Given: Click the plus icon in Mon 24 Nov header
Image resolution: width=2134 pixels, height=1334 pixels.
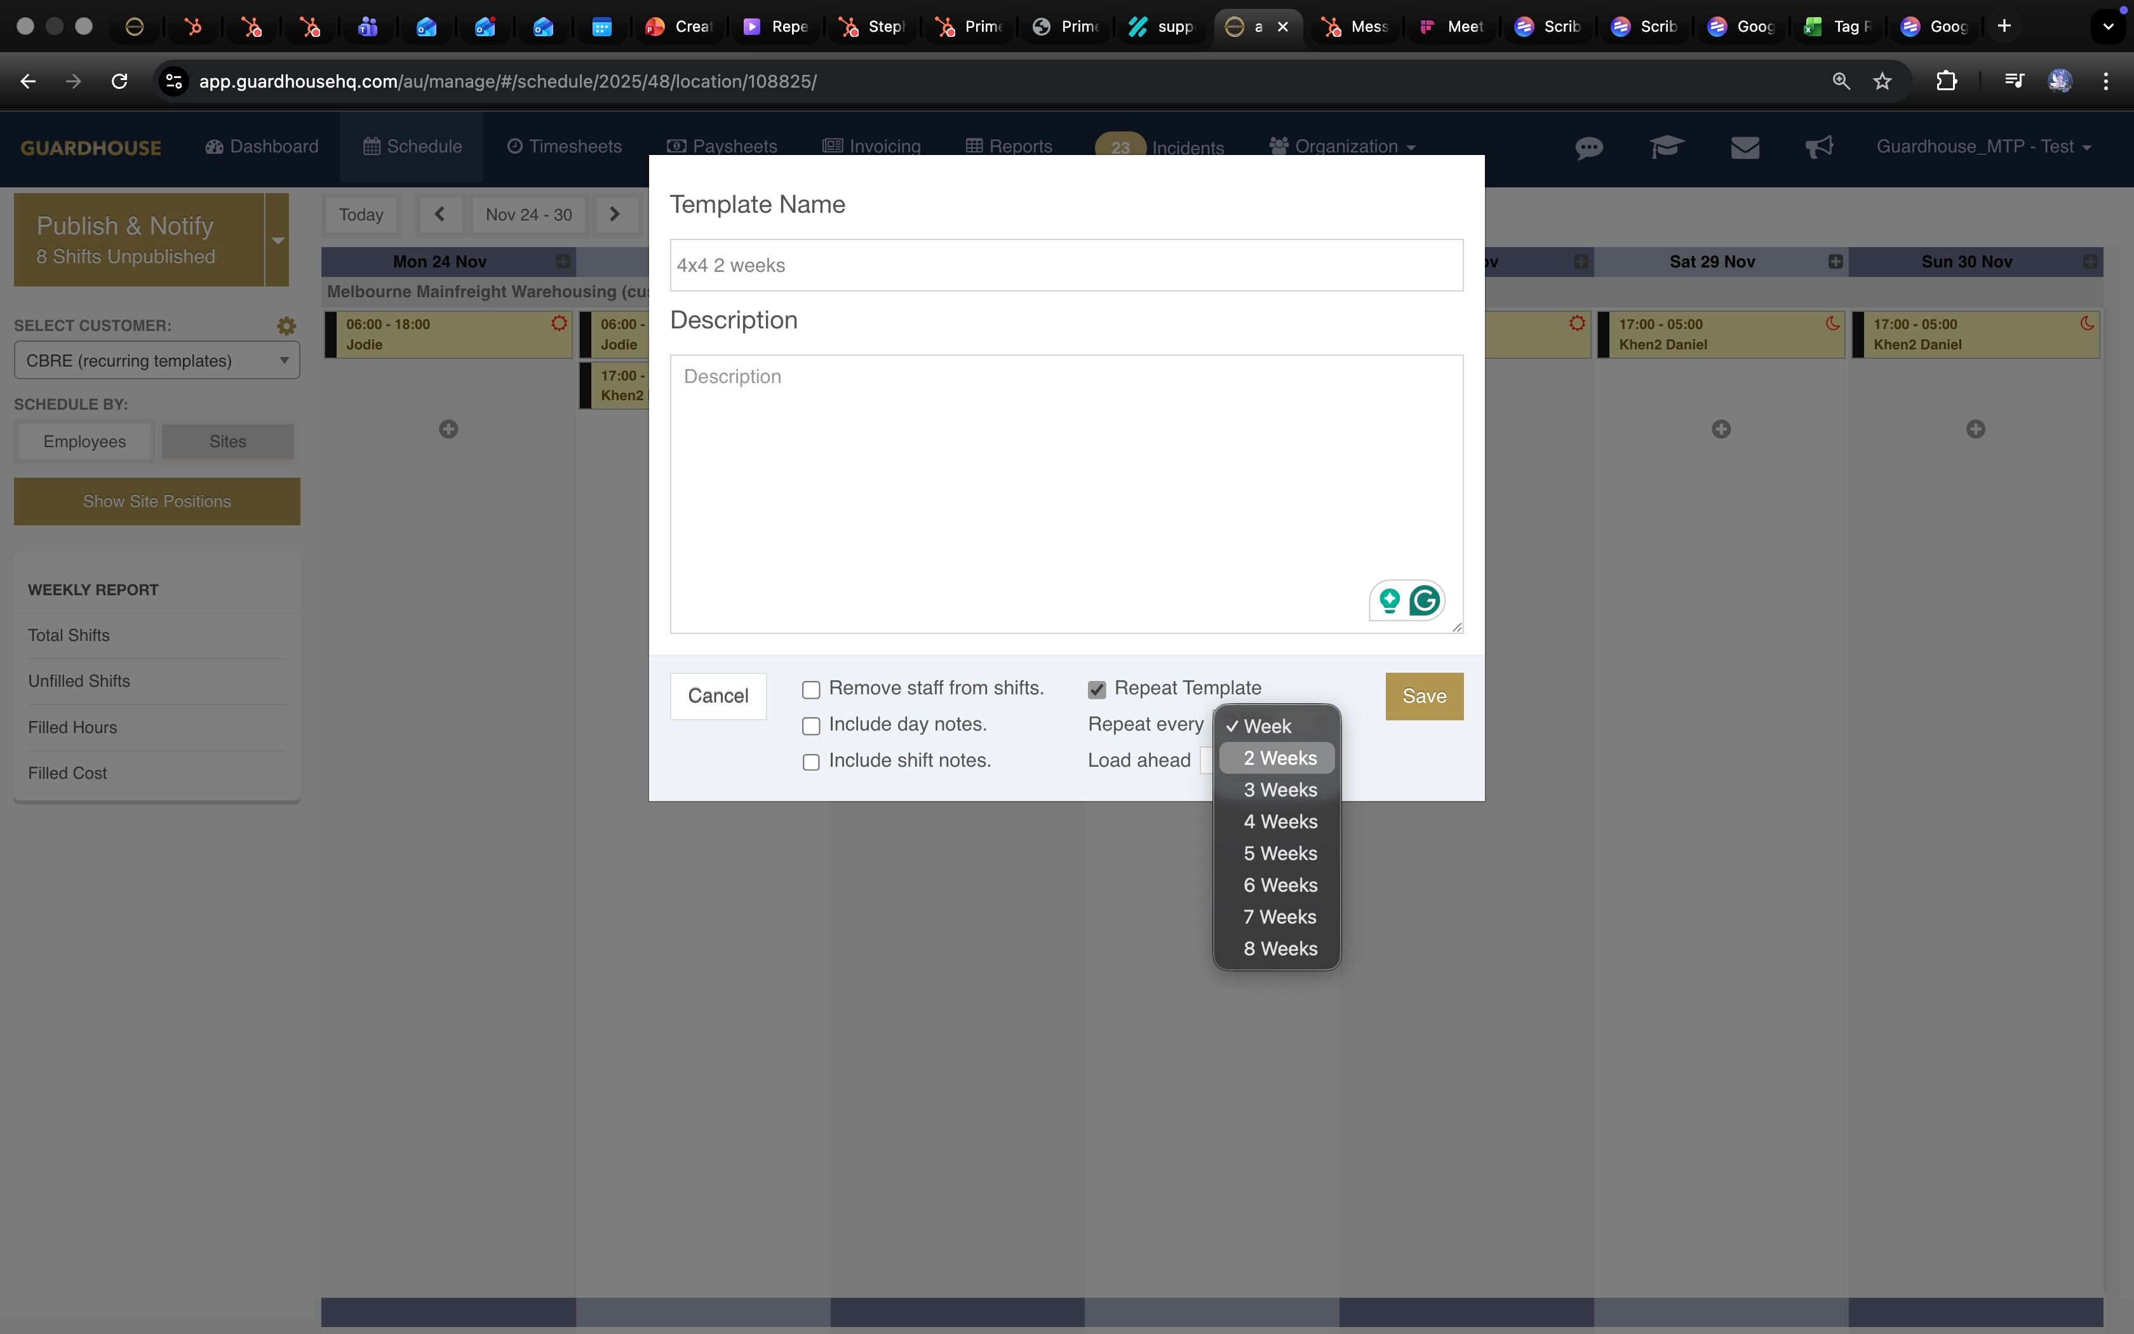Looking at the screenshot, I should click(563, 261).
